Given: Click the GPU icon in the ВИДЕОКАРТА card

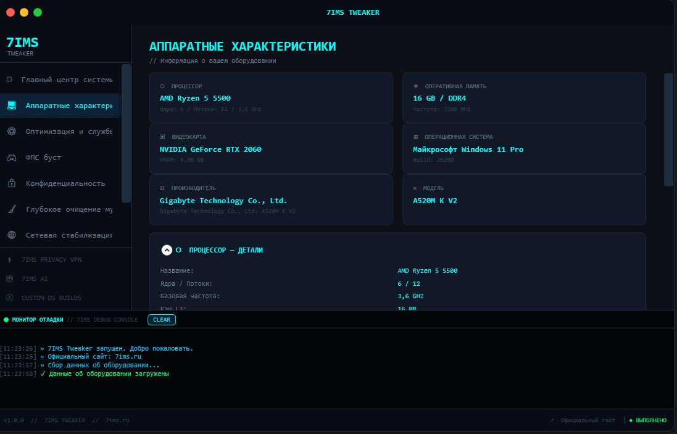Looking at the screenshot, I should 162,137.
